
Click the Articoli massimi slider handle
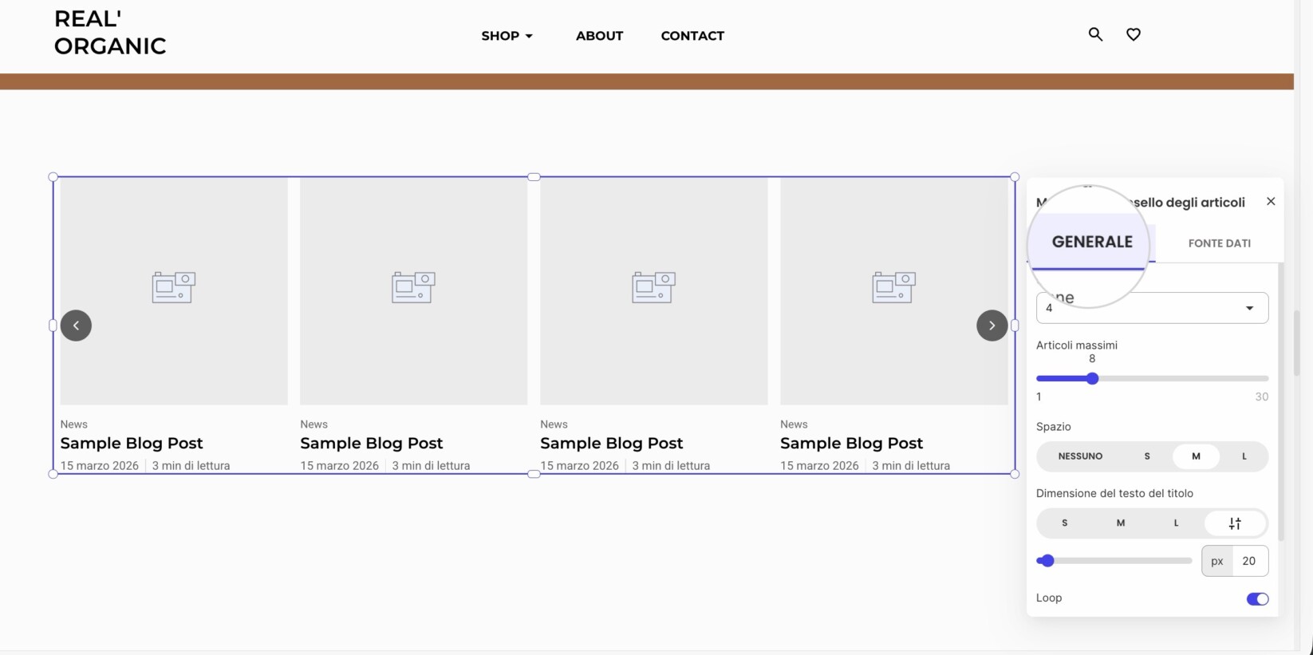[x=1092, y=378]
